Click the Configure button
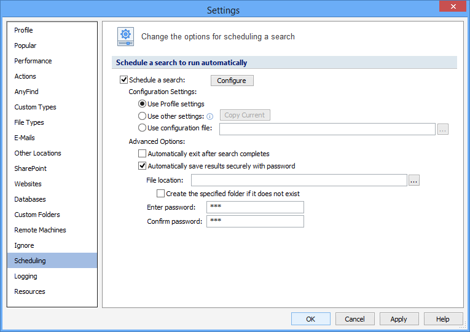The image size is (470, 332). click(232, 81)
